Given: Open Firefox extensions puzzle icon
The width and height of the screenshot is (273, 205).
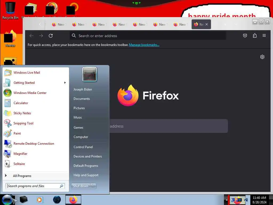Looking at the screenshot, I should pos(255,36).
